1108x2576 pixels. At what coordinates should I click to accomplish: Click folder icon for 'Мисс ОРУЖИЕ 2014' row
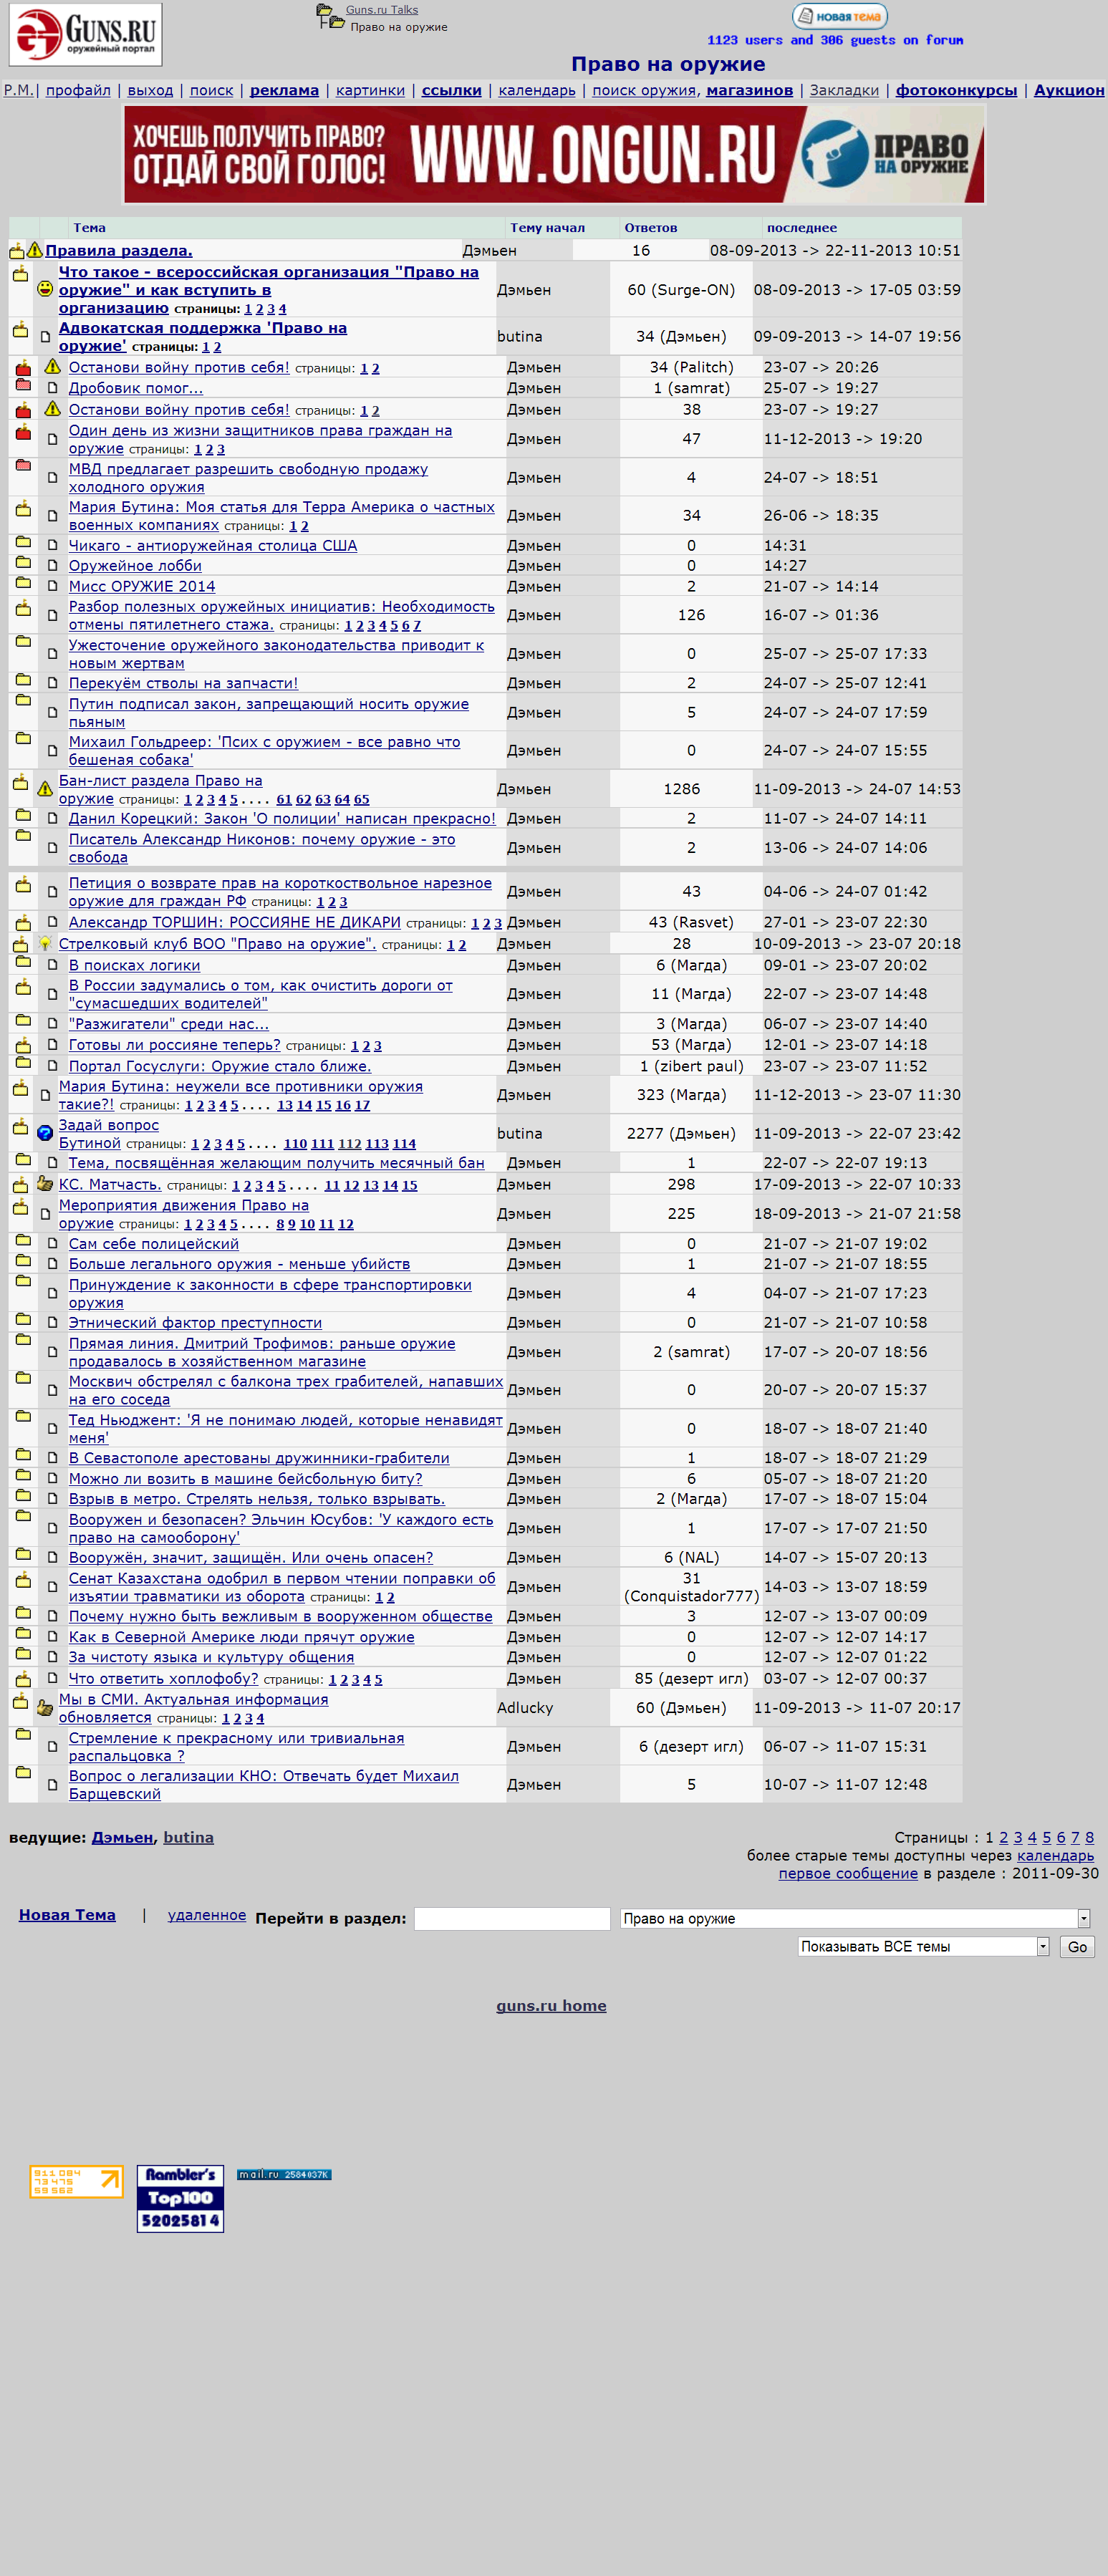point(23,584)
